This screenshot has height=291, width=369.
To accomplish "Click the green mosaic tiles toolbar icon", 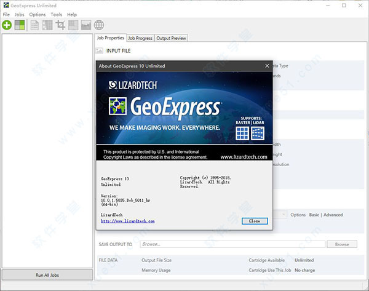I will click(20, 25).
